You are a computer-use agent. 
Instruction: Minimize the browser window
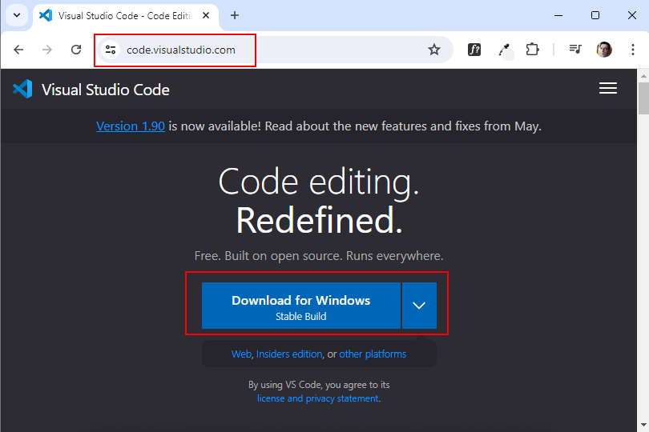pos(558,16)
